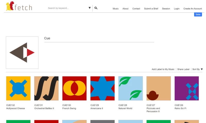
Task: Click the Submit a Brief link
Action: coord(151,9)
